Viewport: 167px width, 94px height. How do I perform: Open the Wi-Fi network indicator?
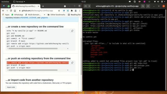[x=155, y=2]
